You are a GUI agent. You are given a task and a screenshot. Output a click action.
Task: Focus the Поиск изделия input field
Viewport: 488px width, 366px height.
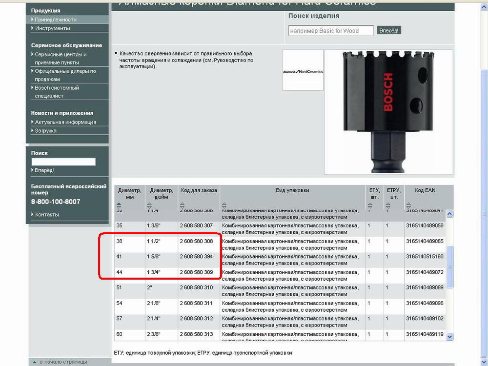click(331, 31)
